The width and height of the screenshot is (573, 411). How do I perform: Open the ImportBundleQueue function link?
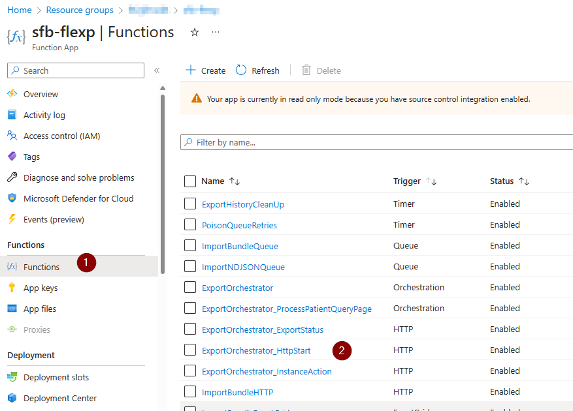click(x=240, y=246)
